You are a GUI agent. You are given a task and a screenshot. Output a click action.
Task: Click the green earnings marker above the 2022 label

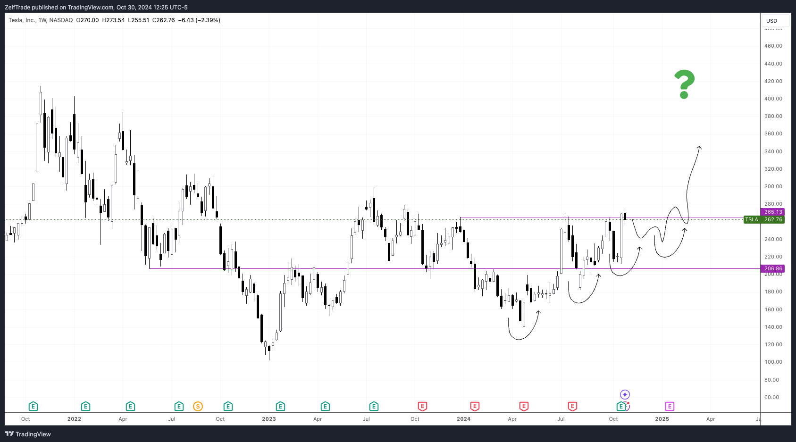click(85, 406)
